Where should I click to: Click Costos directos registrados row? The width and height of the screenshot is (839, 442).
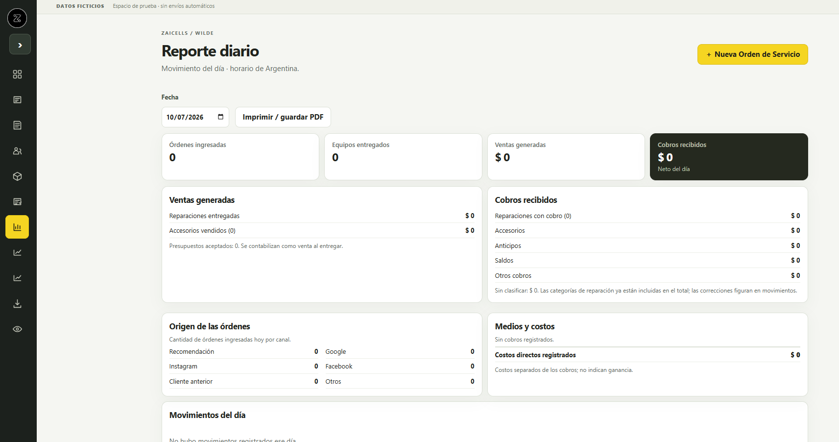(647, 355)
